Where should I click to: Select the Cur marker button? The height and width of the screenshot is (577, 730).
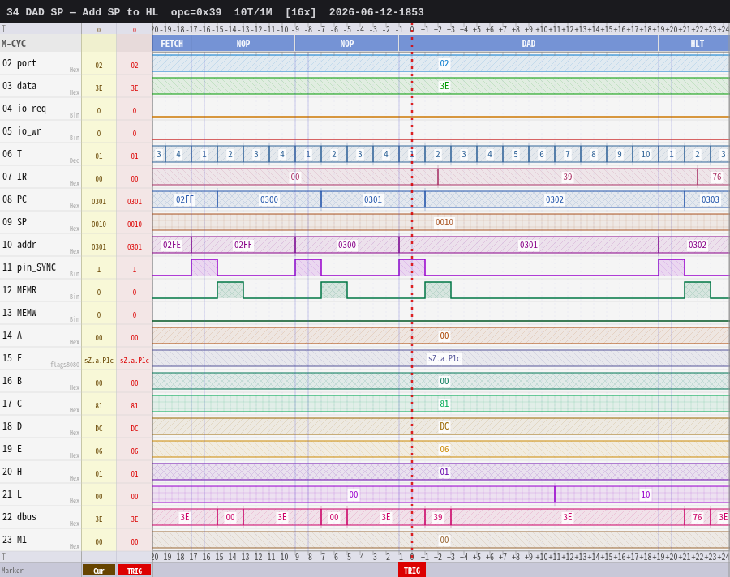(99, 571)
